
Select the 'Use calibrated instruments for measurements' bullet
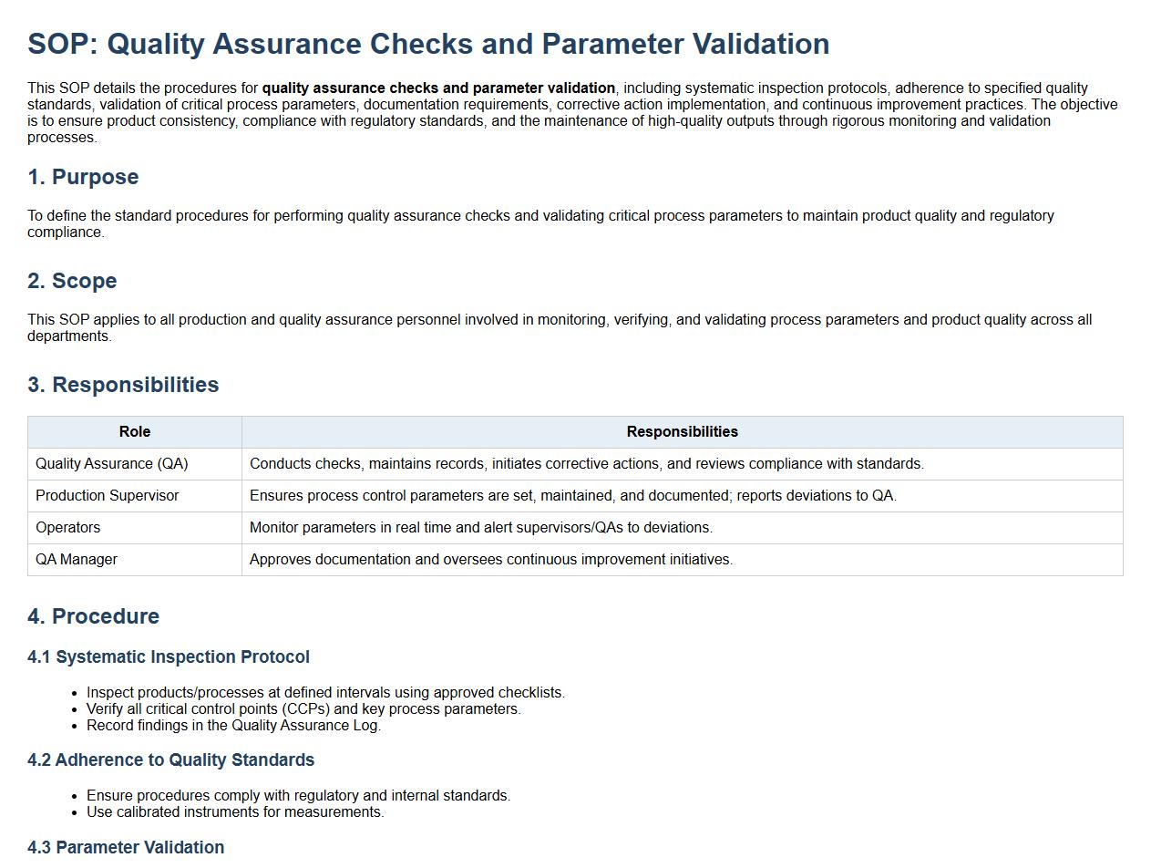pos(235,812)
